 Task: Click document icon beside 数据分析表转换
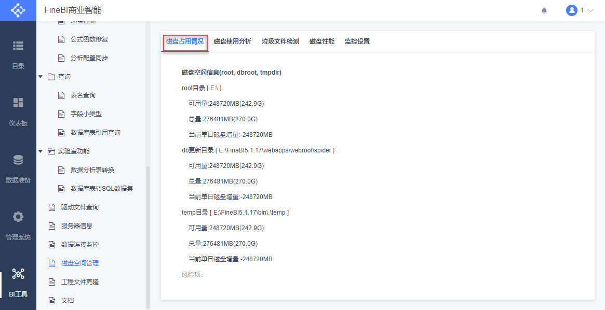pos(61,170)
